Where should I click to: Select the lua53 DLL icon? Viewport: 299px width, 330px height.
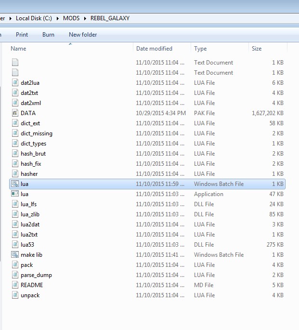pyautogui.click(x=15, y=244)
